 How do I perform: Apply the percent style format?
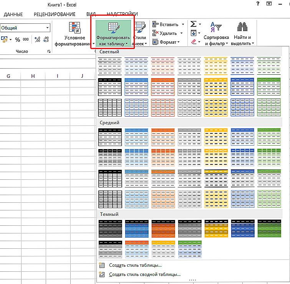point(17,39)
